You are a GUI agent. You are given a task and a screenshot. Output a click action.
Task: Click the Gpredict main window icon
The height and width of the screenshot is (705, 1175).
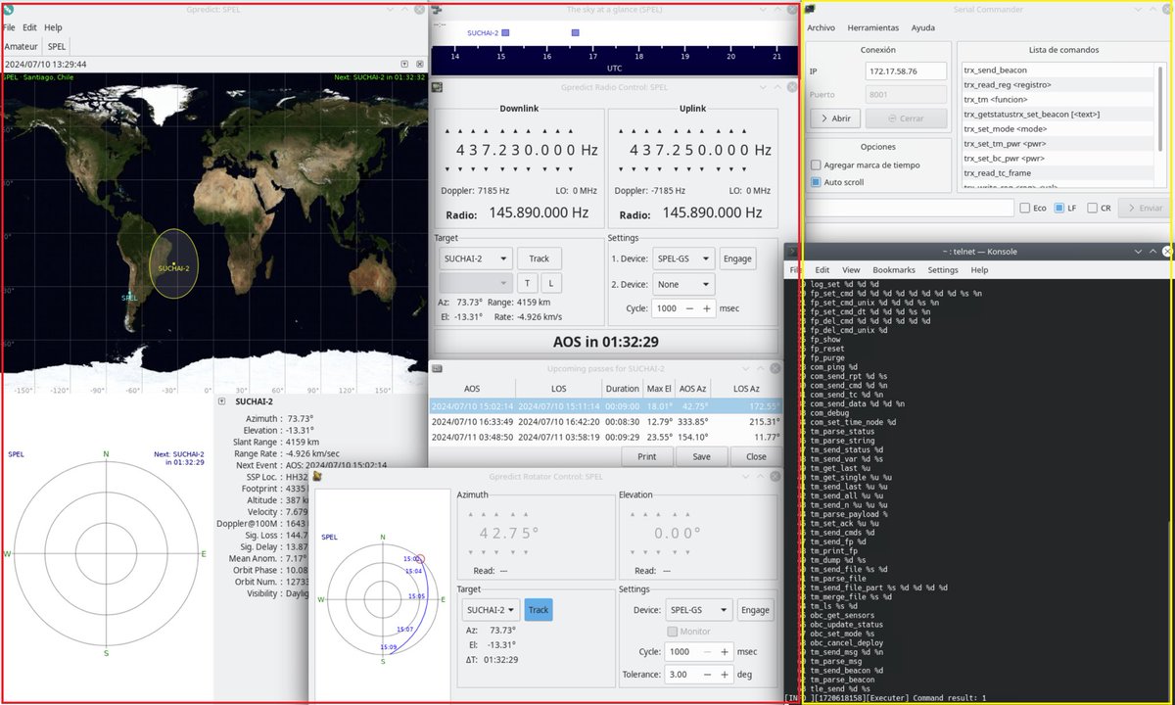click(9, 9)
